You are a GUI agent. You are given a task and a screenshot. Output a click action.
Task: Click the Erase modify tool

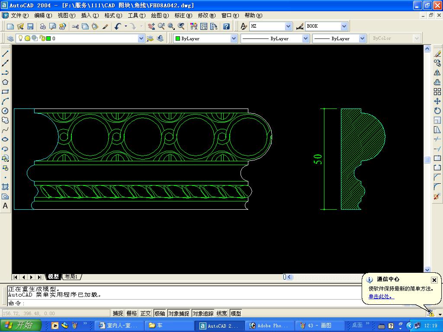[x=437, y=54]
